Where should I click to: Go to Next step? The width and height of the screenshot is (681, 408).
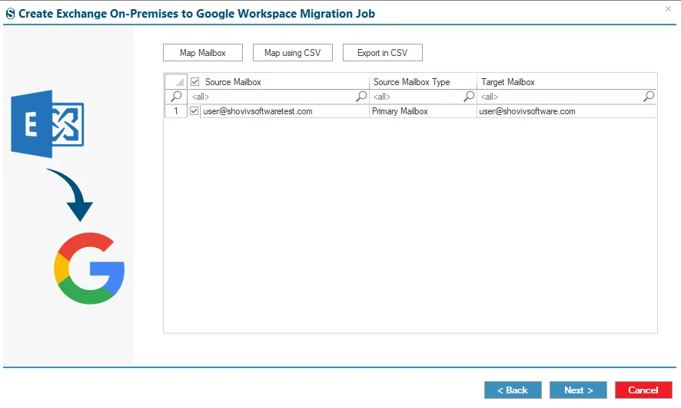(x=578, y=390)
